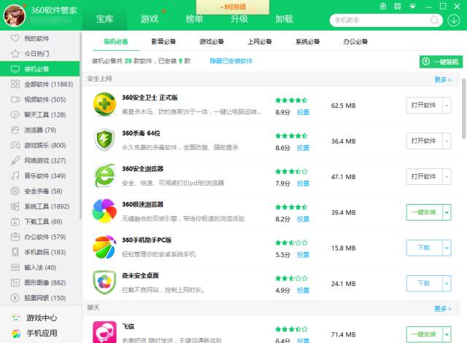Click the user avatar picture
The image size is (467, 343).
(x=15, y=15)
